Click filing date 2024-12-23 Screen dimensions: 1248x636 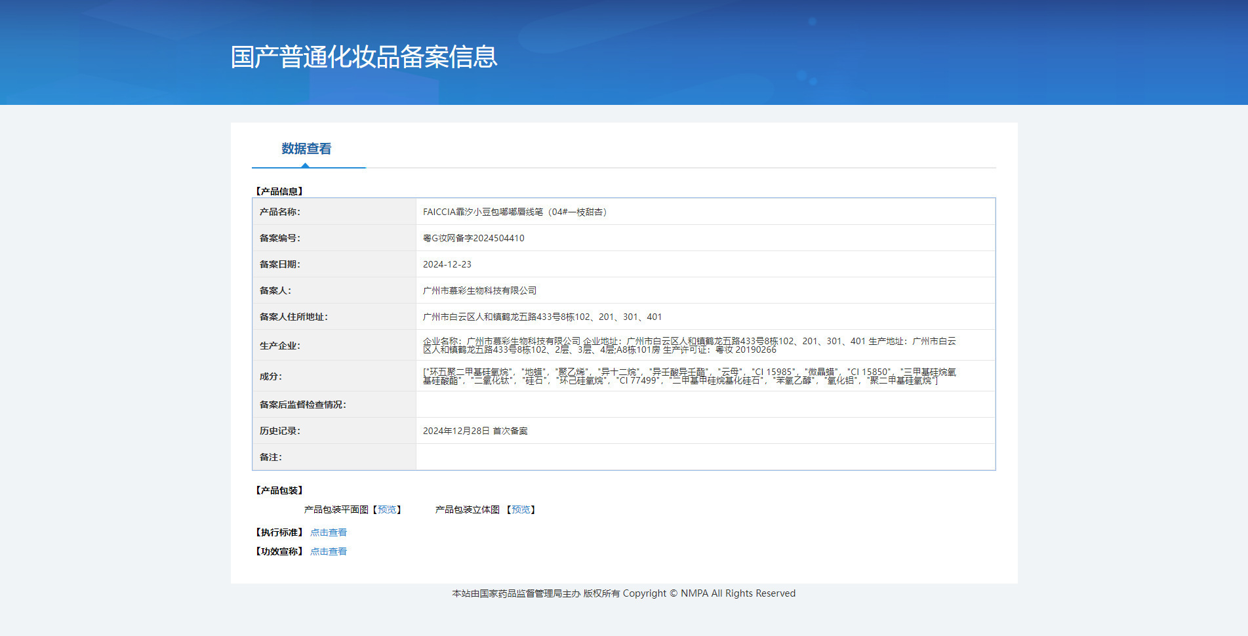pyautogui.click(x=447, y=264)
